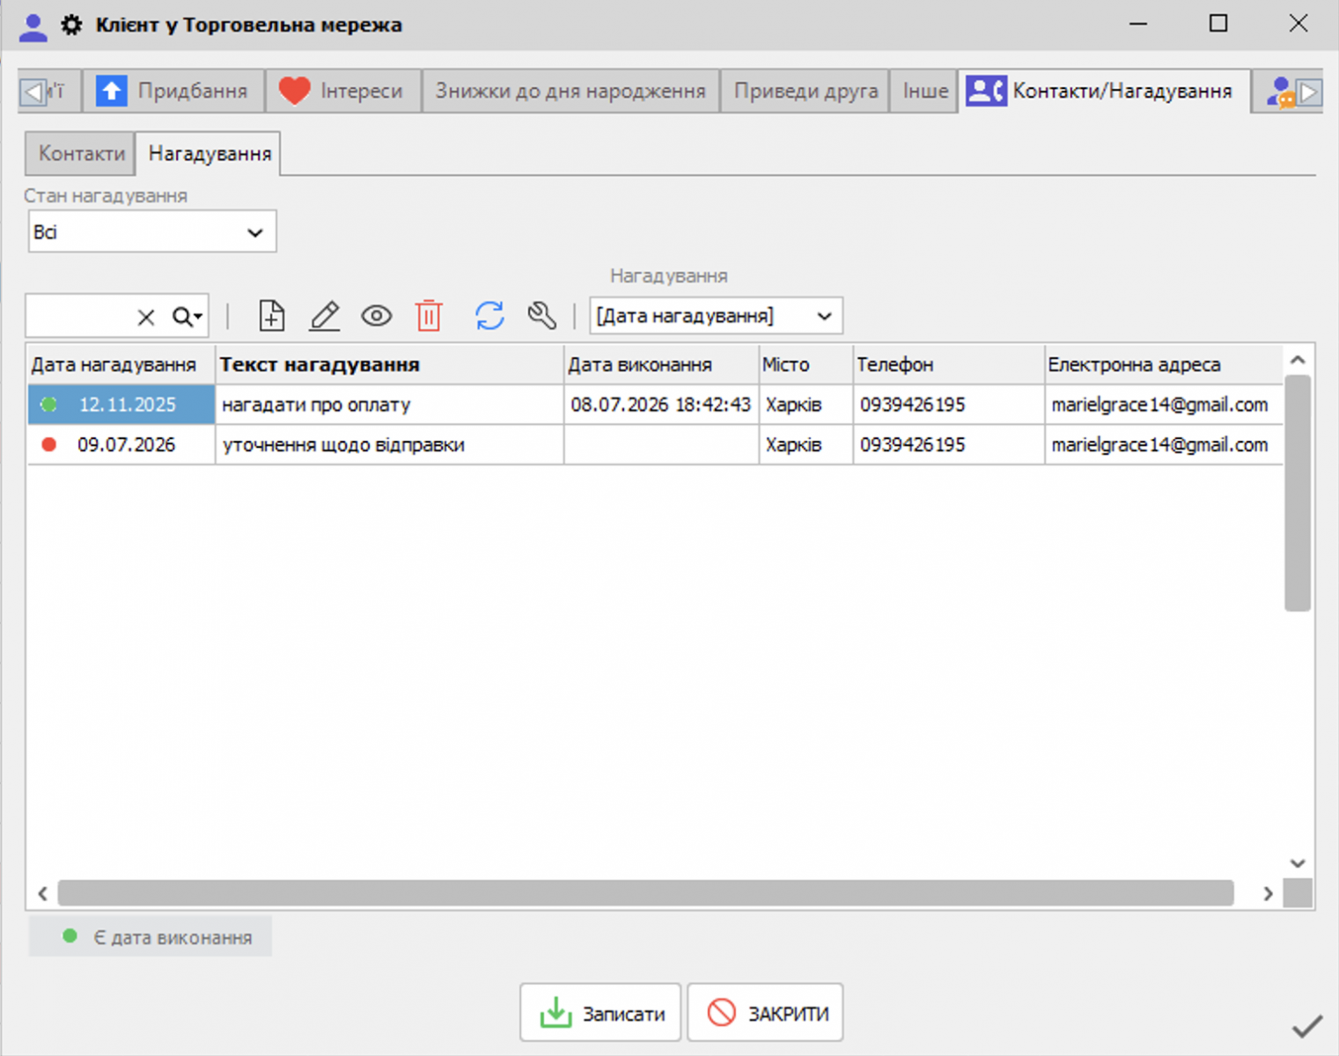1339x1056 pixels.
Task: Click the red status dot for 09.07.2026
Action: click(x=49, y=444)
